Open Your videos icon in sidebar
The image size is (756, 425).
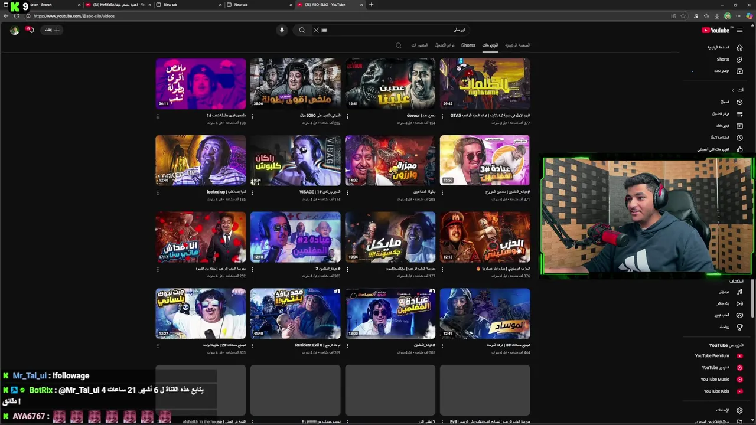739,126
